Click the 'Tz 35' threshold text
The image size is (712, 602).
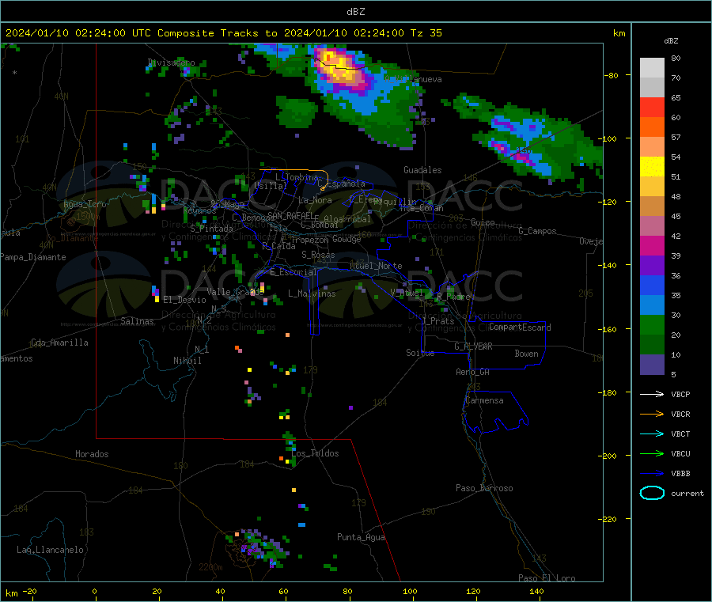[426, 33]
